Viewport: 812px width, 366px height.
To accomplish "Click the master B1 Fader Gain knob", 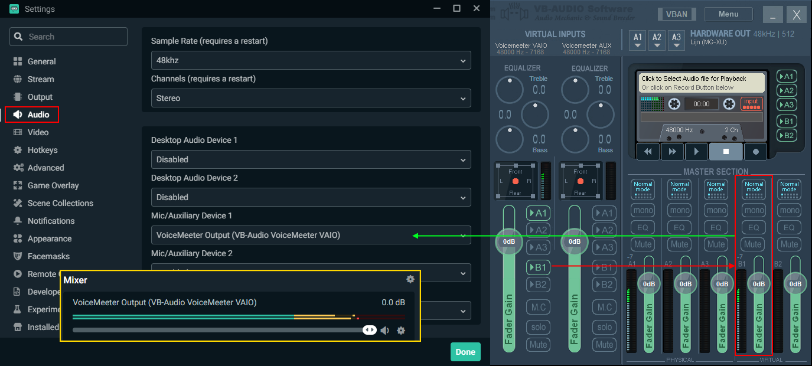I will pyautogui.click(x=759, y=284).
